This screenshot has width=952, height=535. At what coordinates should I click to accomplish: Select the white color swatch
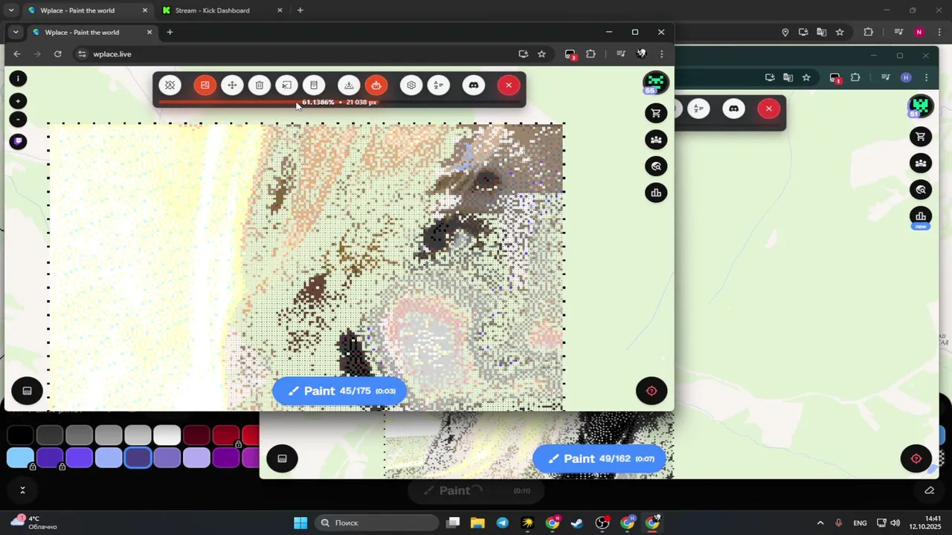167,435
